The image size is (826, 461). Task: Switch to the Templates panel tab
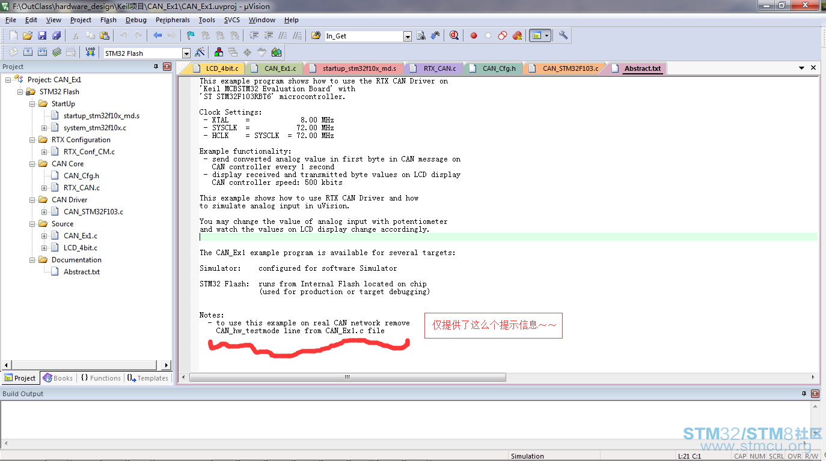click(148, 378)
